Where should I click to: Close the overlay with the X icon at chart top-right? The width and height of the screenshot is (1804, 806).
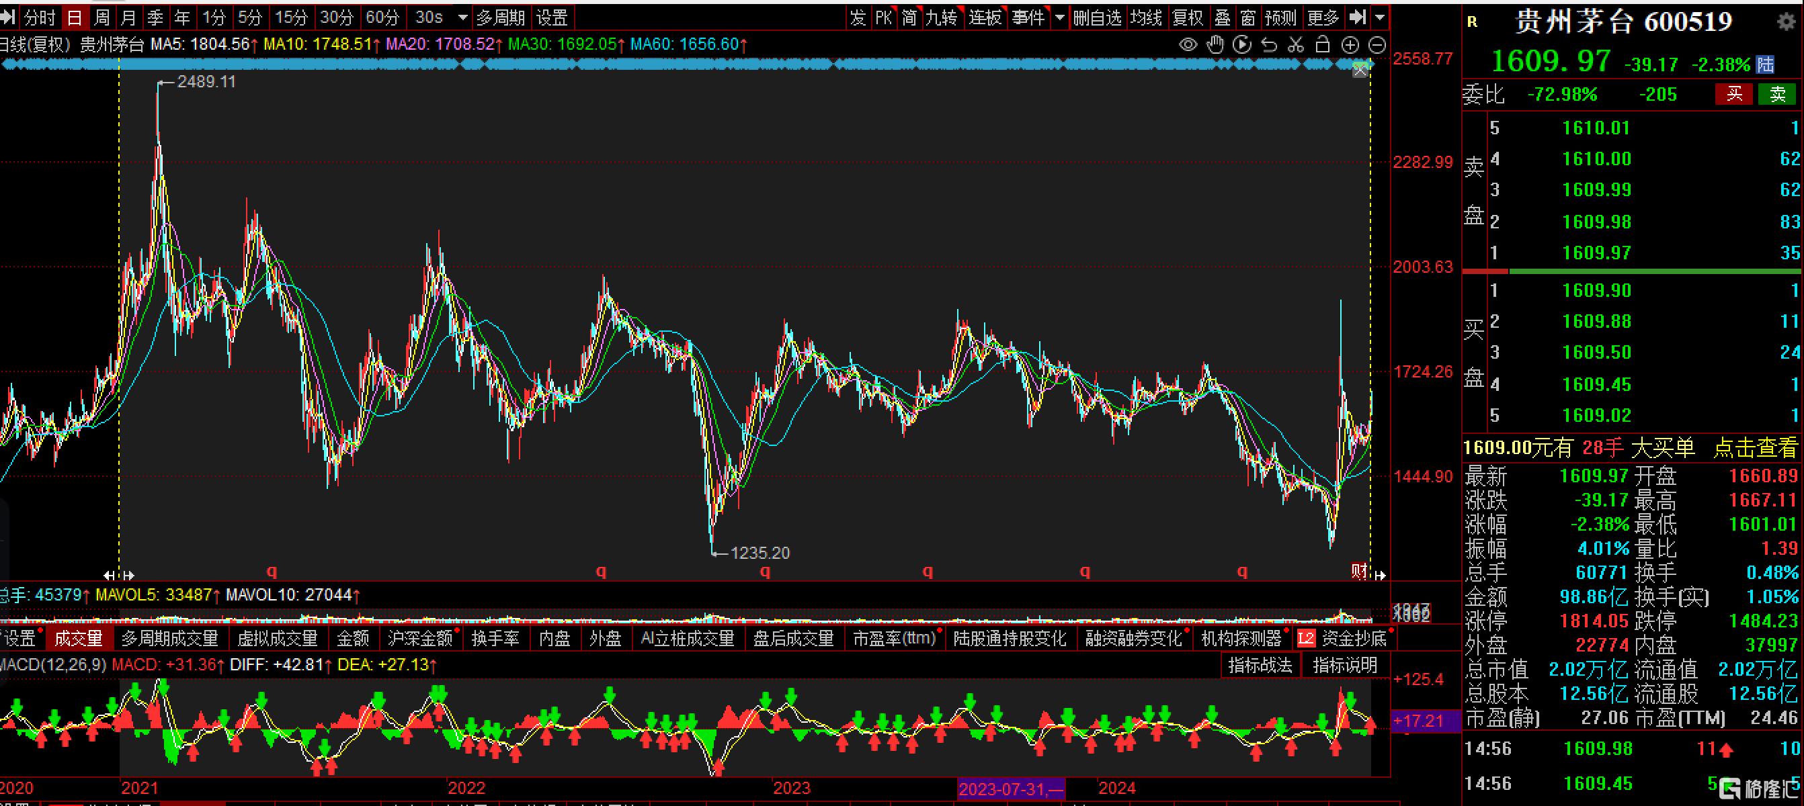coord(1360,70)
